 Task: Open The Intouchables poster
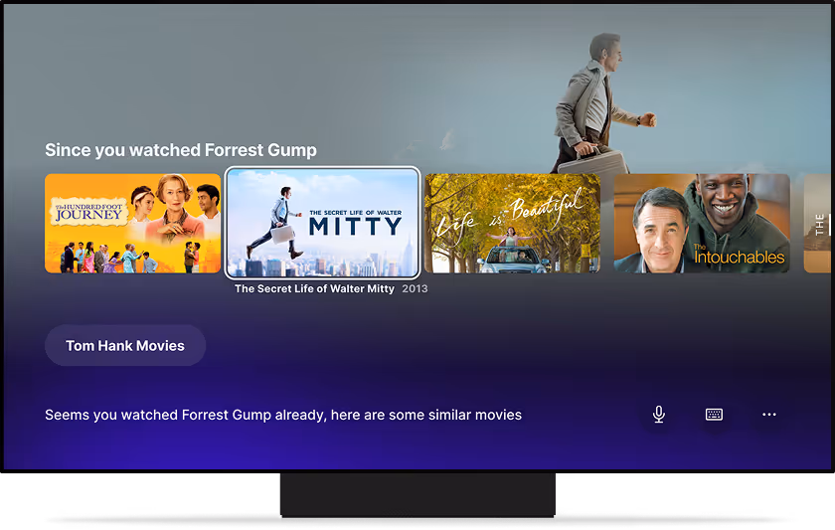point(702,223)
